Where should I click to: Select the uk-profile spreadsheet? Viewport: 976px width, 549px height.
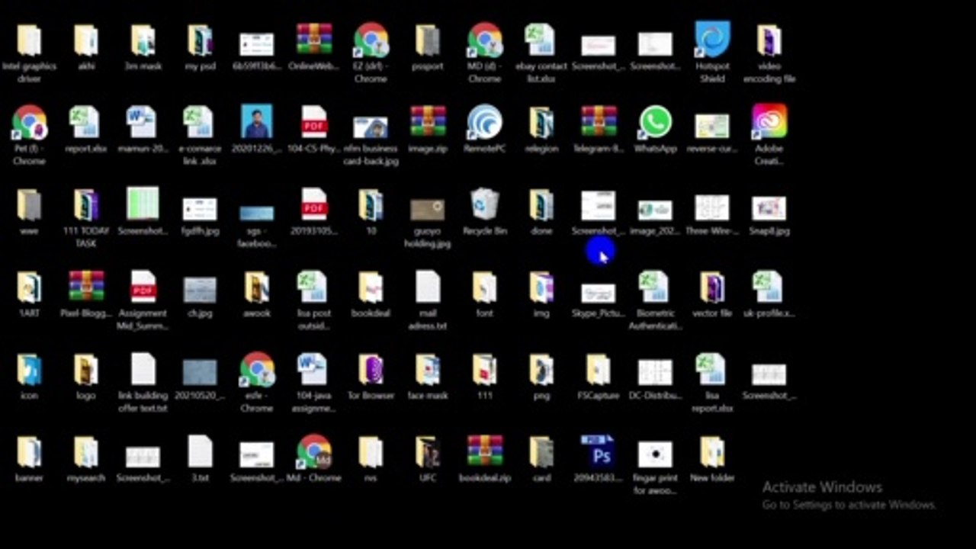(769, 287)
